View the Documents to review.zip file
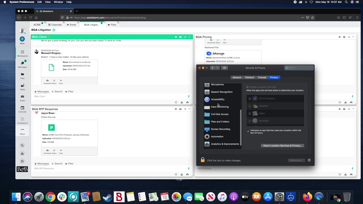Viewport: 363px width, 204px height. pos(61,82)
